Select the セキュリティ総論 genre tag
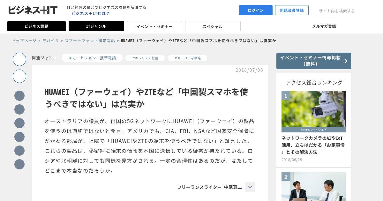The image size is (383, 201). (x=145, y=58)
